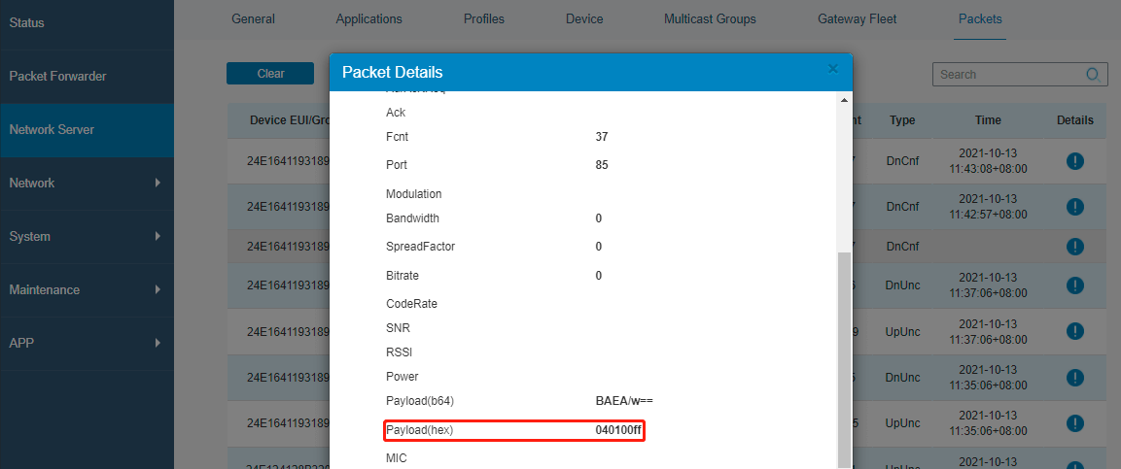
Task: Expand the Network sidebar menu
Action: (86, 183)
